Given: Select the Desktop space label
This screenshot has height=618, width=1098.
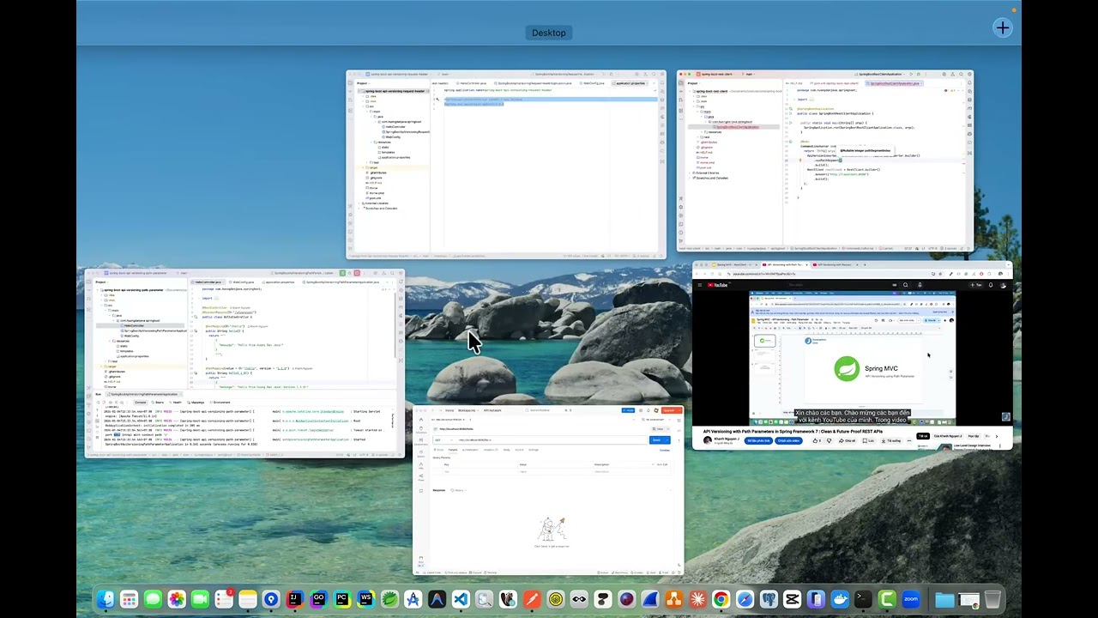Looking at the screenshot, I should pos(549,33).
